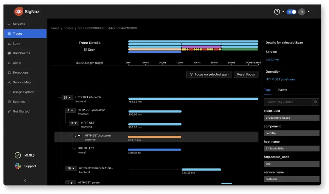Click the Usage Explorer chart icon

[9, 92]
